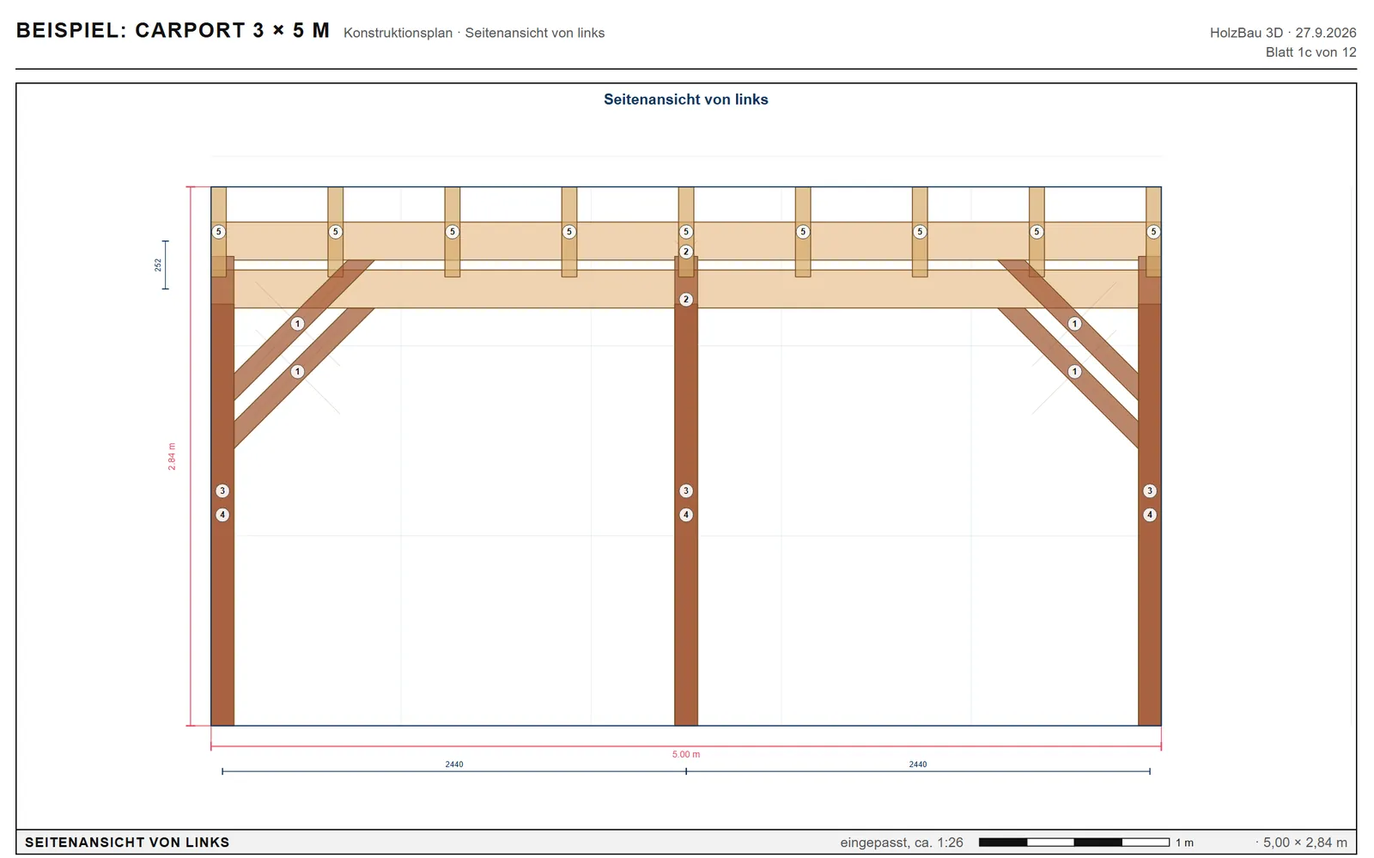Click the red 2.84 m height dimension

(x=172, y=456)
